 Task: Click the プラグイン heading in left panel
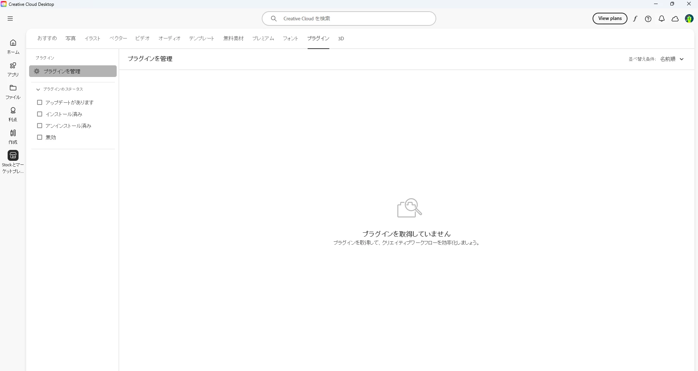45,58
